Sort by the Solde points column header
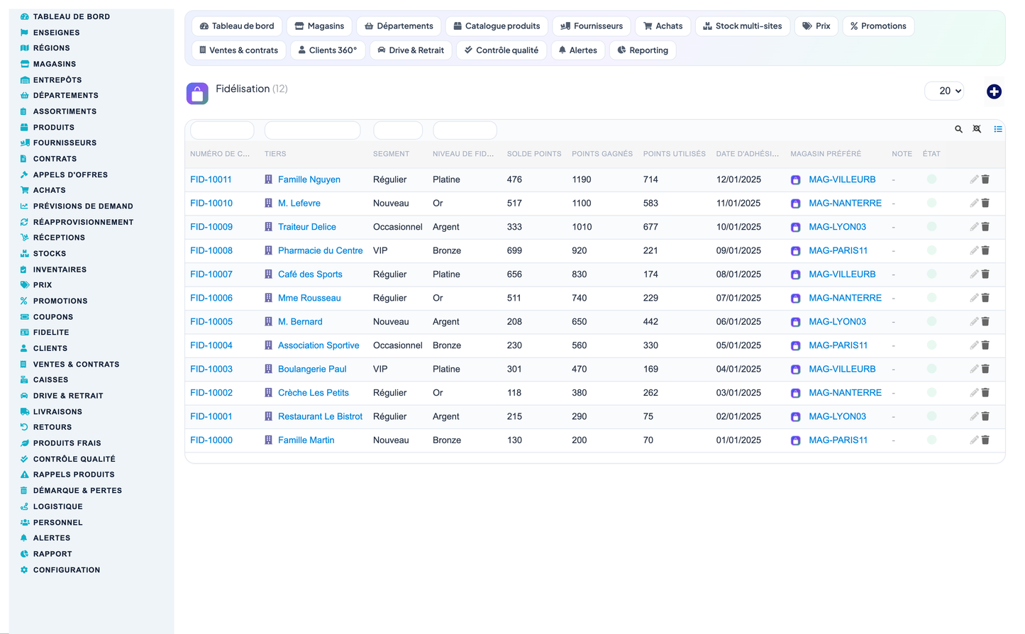Screen dimensions: 1025x634 [534, 154]
